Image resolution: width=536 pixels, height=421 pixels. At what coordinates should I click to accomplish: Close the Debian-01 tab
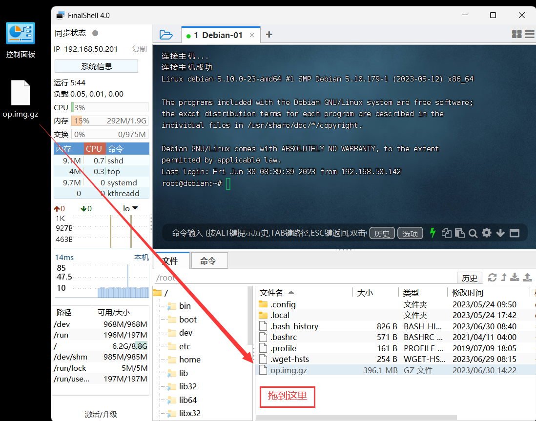[252, 35]
